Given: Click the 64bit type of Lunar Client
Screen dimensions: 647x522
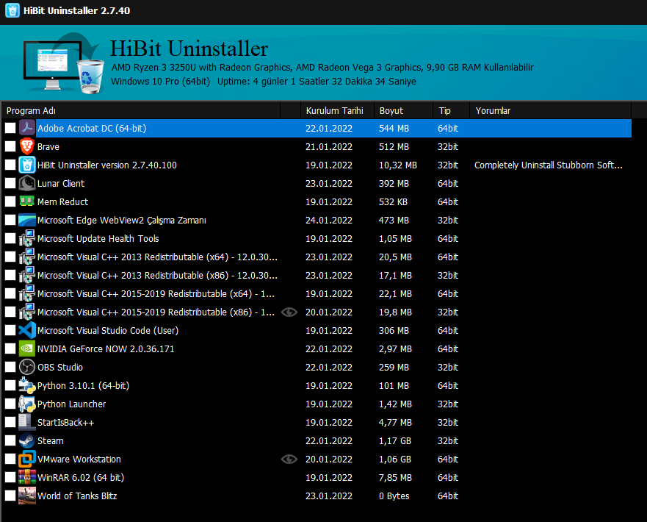Looking at the screenshot, I should coord(448,183).
